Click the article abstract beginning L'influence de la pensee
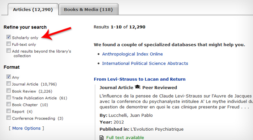Viewport: 253px width, 140px height. pos(176,101)
